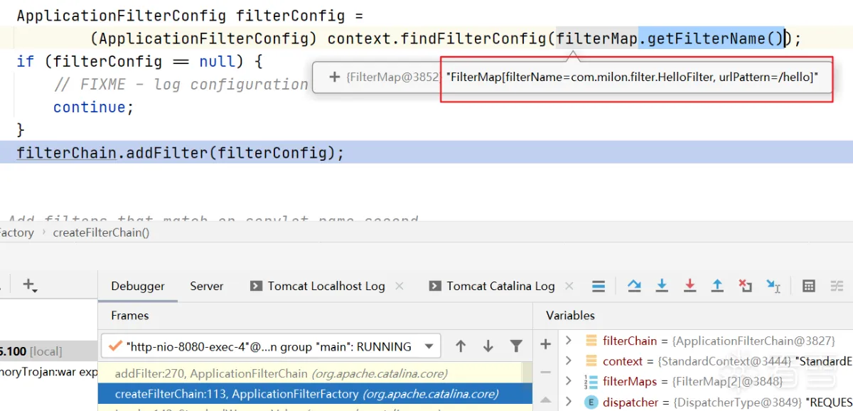Click move watch up triangle icon
Image resolution: width=853 pixels, height=411 pixels.
tap(546, 400)
